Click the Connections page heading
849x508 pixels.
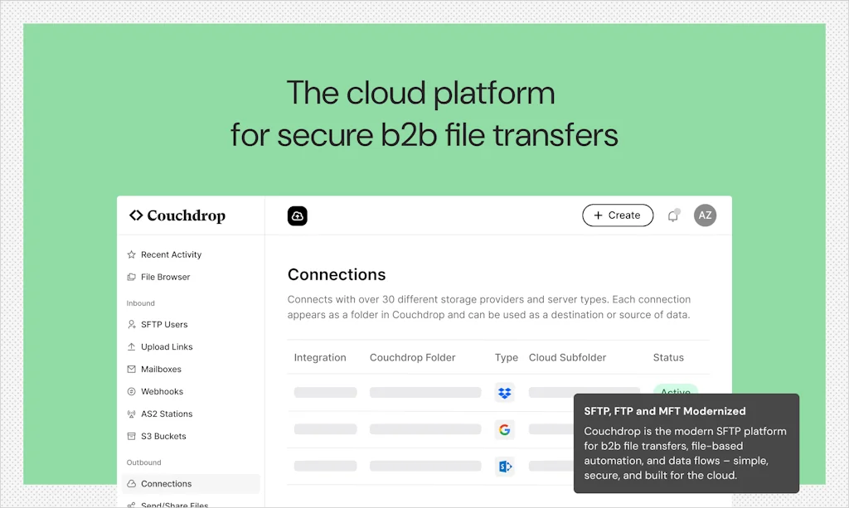pos(337,274)
